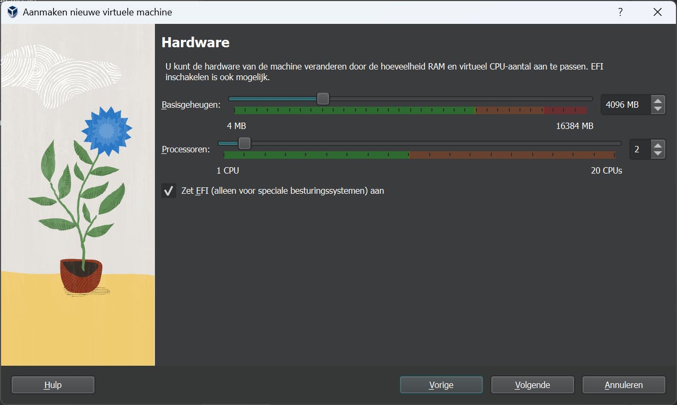Click the question mark help icon
The height and width of the screenshot is (405, 677).
pyautogui.click(x=620, y=12)
